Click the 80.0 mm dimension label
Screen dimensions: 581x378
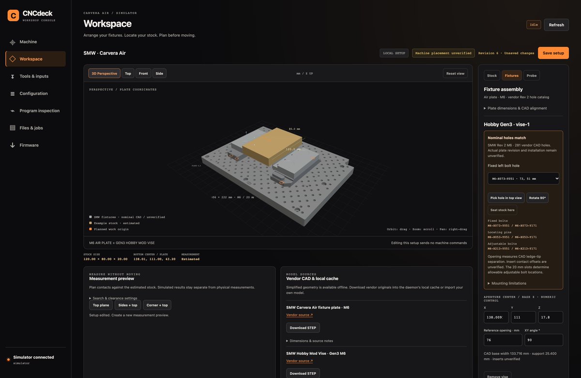[295, 129]
